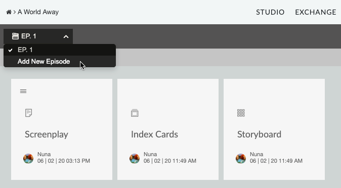Click Nuna name on Screenplay card
Viewport: 341px width, 188px height.
(44, 154)
